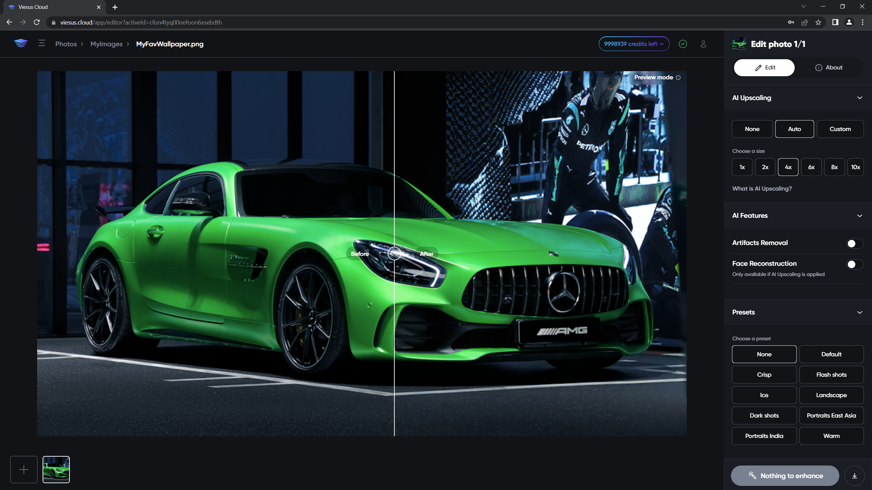This screenshot has width=872, height=490.
Task: Select the Default preset
Action: (x=831, y=354)
